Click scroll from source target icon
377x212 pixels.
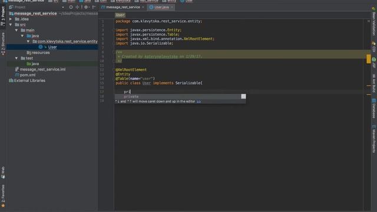tap(71, 7)
